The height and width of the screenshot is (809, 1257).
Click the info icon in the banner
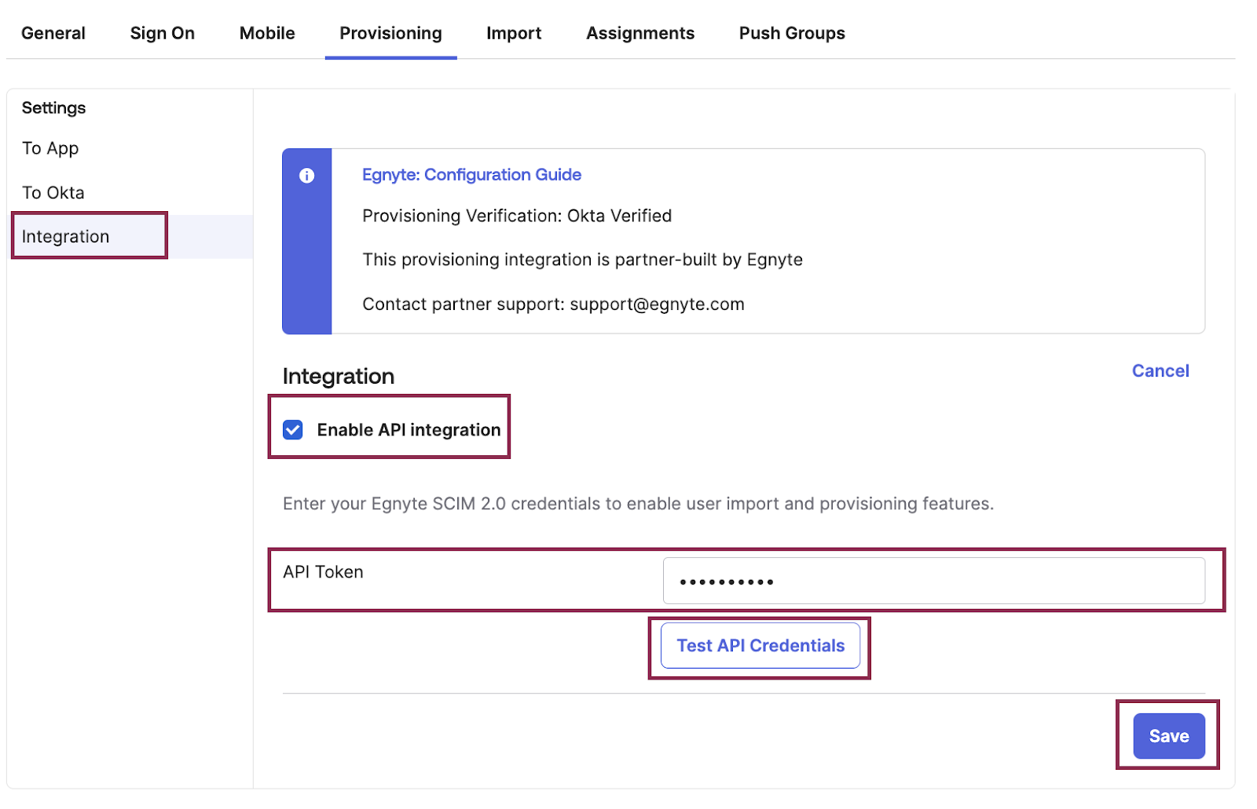coord(307,176)
